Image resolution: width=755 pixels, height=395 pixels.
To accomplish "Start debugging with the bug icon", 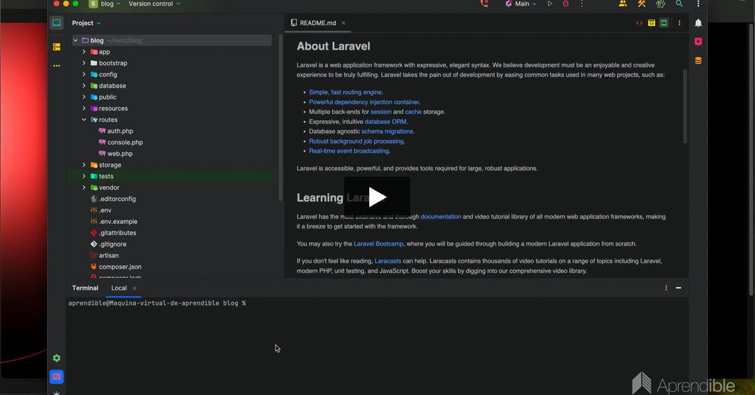I will (x=566, y=4).
